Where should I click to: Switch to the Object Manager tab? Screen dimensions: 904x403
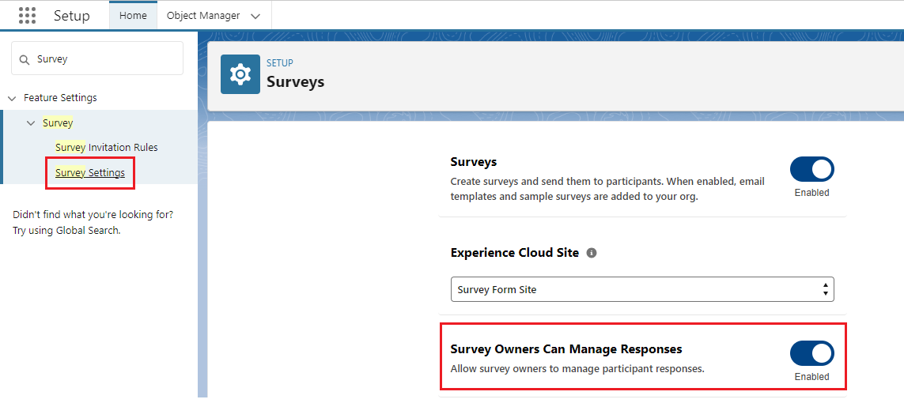[203, 16]
